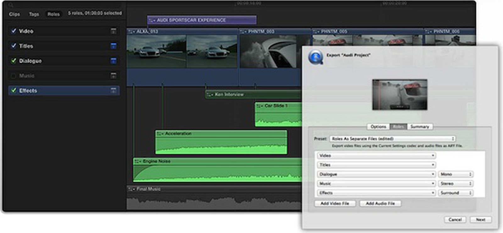Open the Effects role dropdown in export list

[376, 193]
